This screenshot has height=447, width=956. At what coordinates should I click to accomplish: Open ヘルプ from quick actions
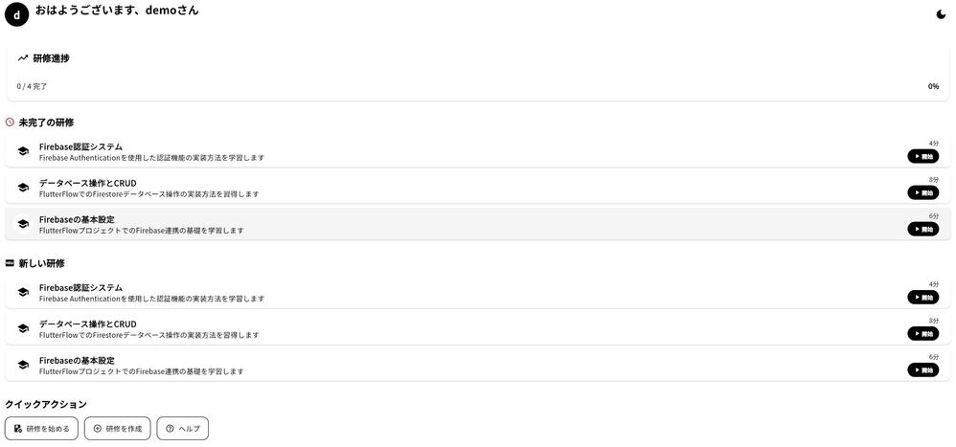[x=182, y=429]
